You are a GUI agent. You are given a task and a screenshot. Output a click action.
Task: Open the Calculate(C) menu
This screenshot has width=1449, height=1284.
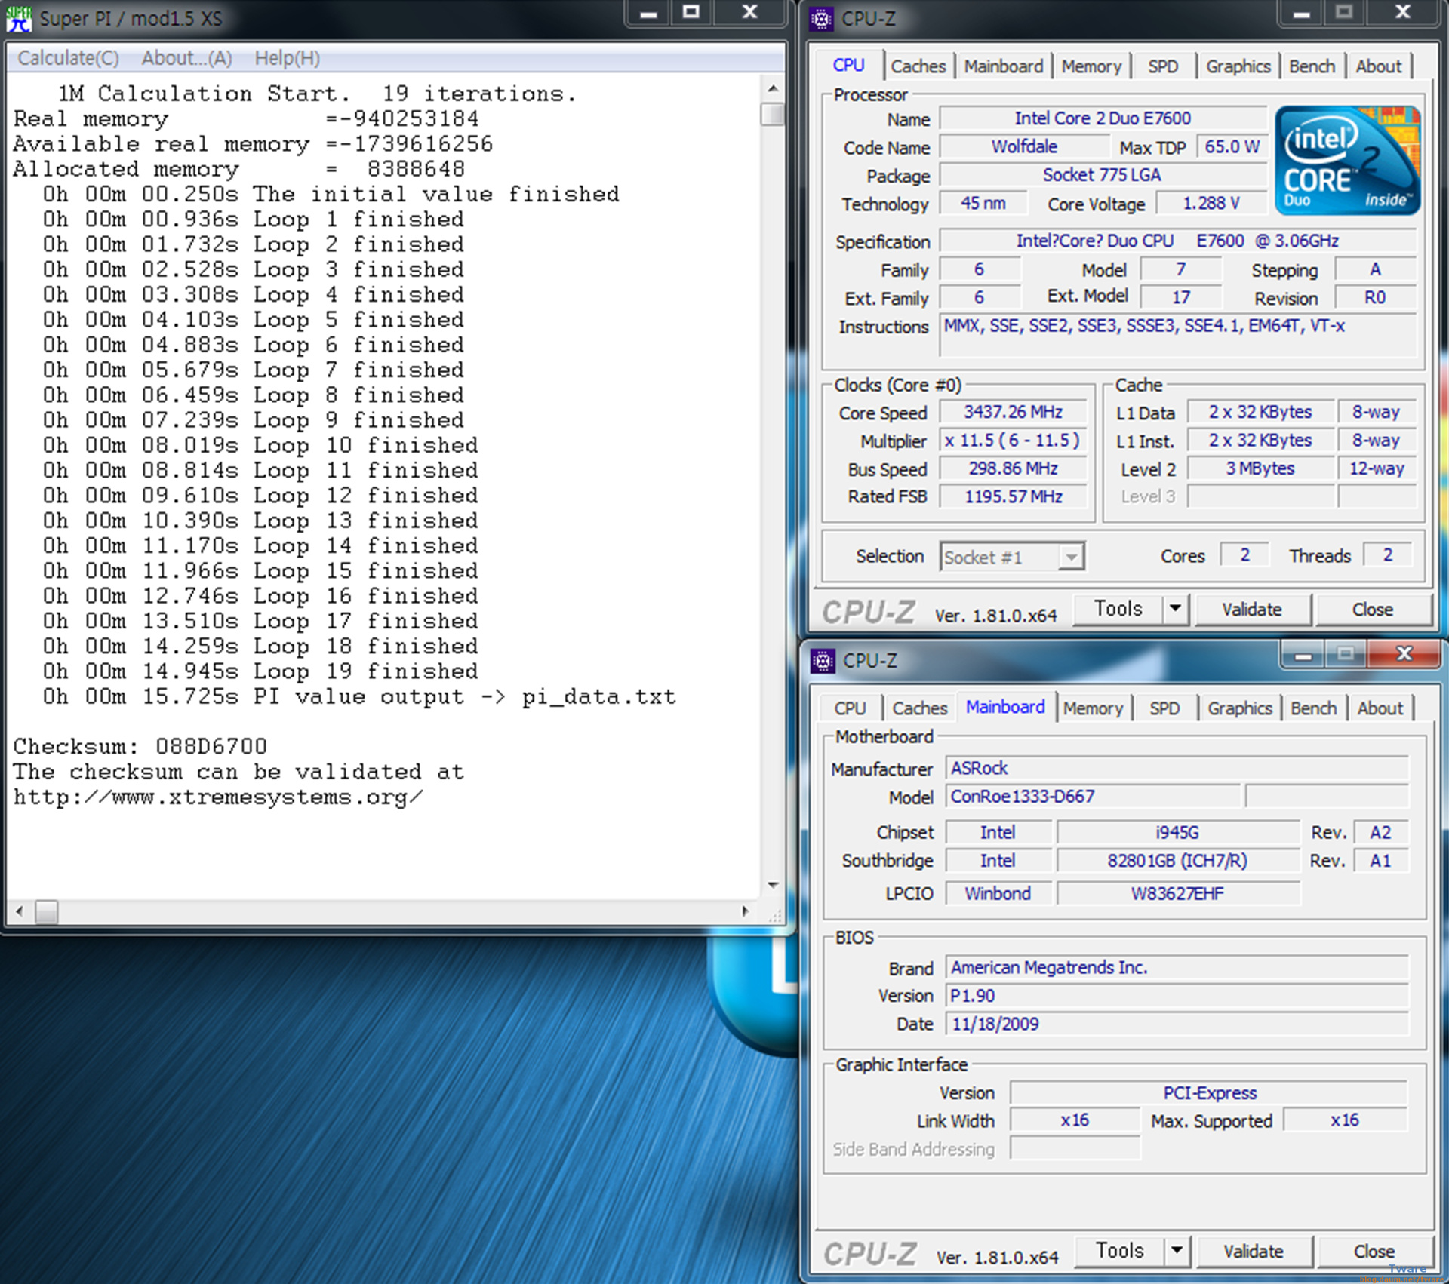(x=68, y=58)
